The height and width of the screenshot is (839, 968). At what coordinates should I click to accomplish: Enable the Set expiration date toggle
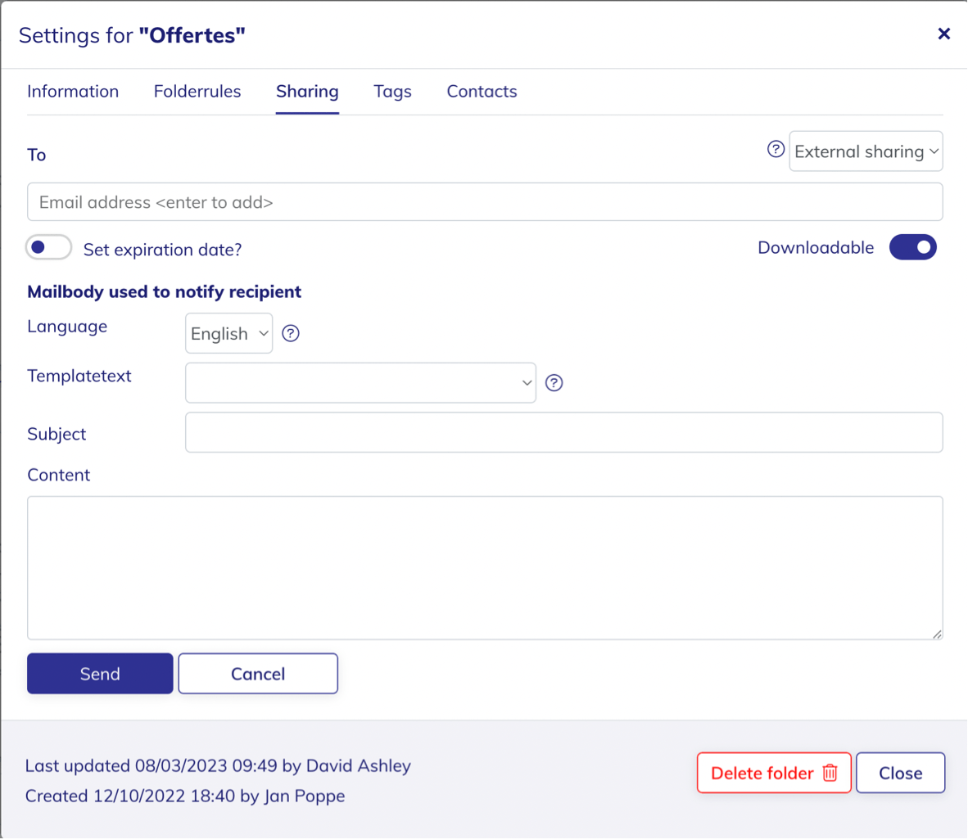click(48, 248)
